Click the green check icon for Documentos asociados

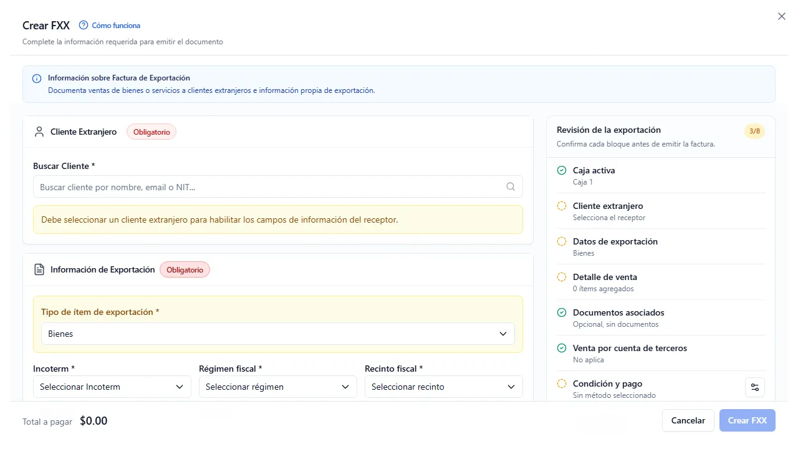tap(562, 312)
